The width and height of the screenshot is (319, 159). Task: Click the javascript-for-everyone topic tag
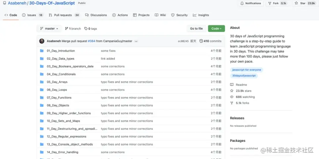point(247,70)
